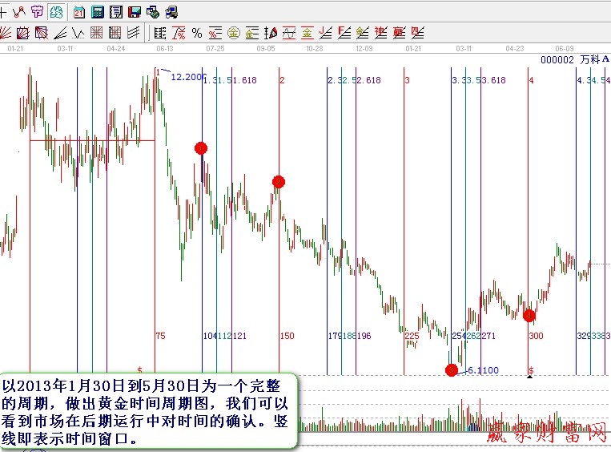This screenshot has width=611, height=452.
Task: Click the notes document icon
Action: pyautogui.click(x=115, y=12)
